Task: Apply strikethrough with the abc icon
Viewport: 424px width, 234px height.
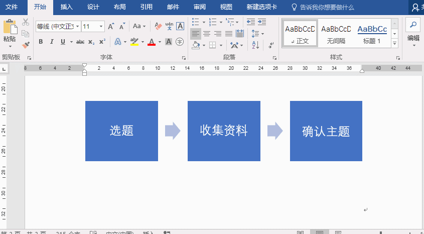Action: (x=80, y=42)
